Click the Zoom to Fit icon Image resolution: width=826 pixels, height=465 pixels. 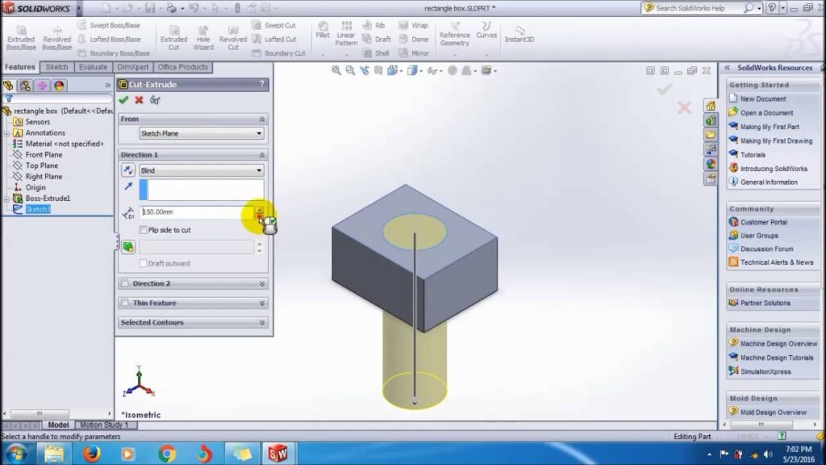click(336, 70)
